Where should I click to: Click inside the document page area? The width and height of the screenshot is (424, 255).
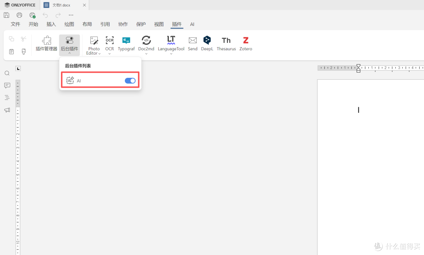click(371, 167)
